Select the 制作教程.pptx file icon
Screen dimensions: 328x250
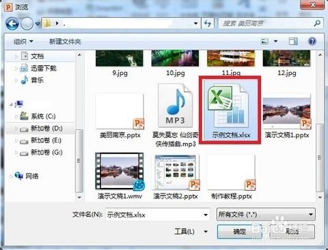tap(231, 172)
